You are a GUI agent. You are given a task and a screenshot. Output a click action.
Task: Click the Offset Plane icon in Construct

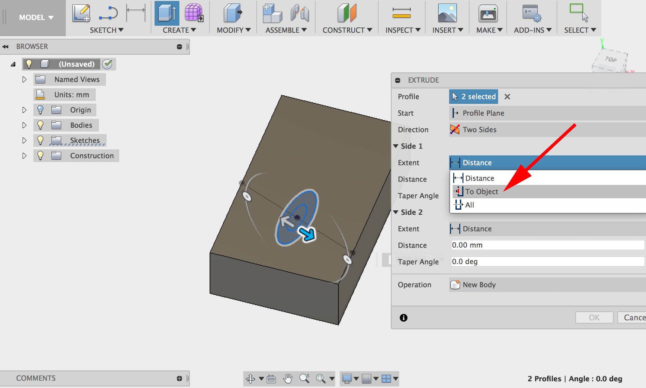tap(347, 13)
